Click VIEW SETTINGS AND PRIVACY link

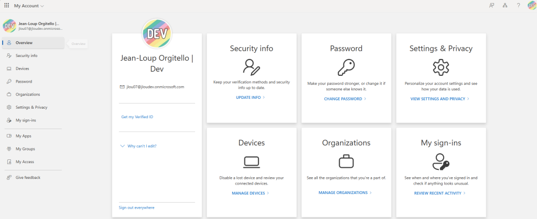(x=440, y=99)
